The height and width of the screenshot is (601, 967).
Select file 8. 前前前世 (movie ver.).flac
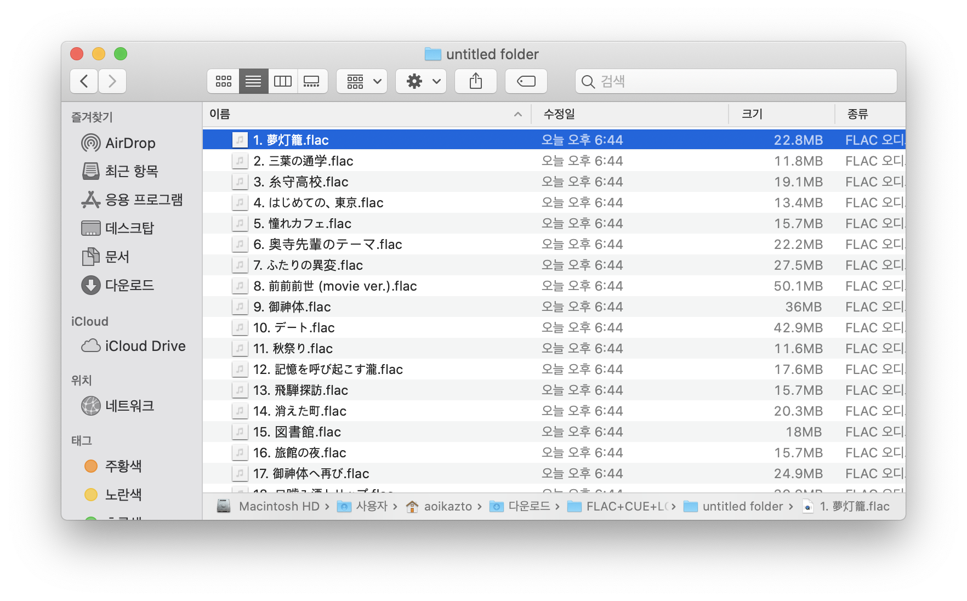point(554,286)
